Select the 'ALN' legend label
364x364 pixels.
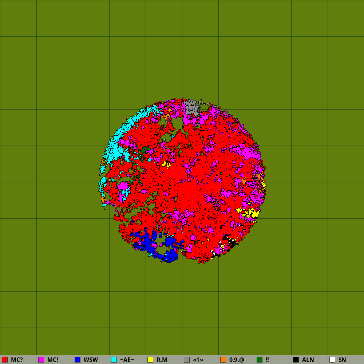(308, 360)
